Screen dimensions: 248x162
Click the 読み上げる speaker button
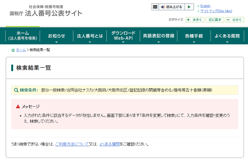[171, 7]
